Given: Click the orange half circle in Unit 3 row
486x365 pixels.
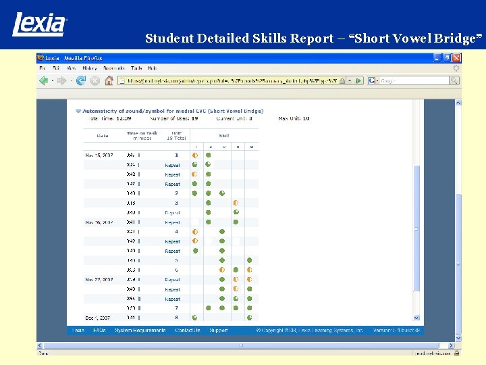Looking at the screenshot, I should pos(236,203).
